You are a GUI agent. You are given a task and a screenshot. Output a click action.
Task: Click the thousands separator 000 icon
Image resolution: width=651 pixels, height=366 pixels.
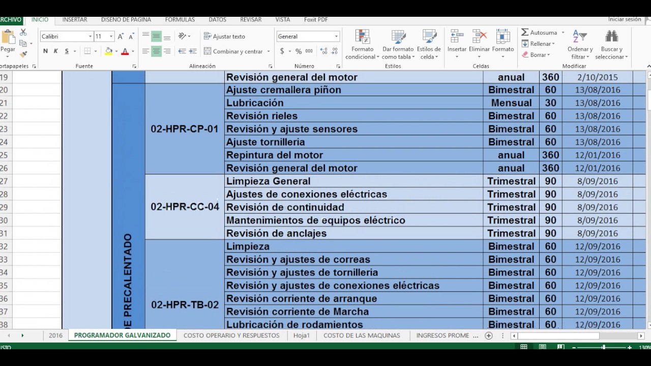coord(309,51)
